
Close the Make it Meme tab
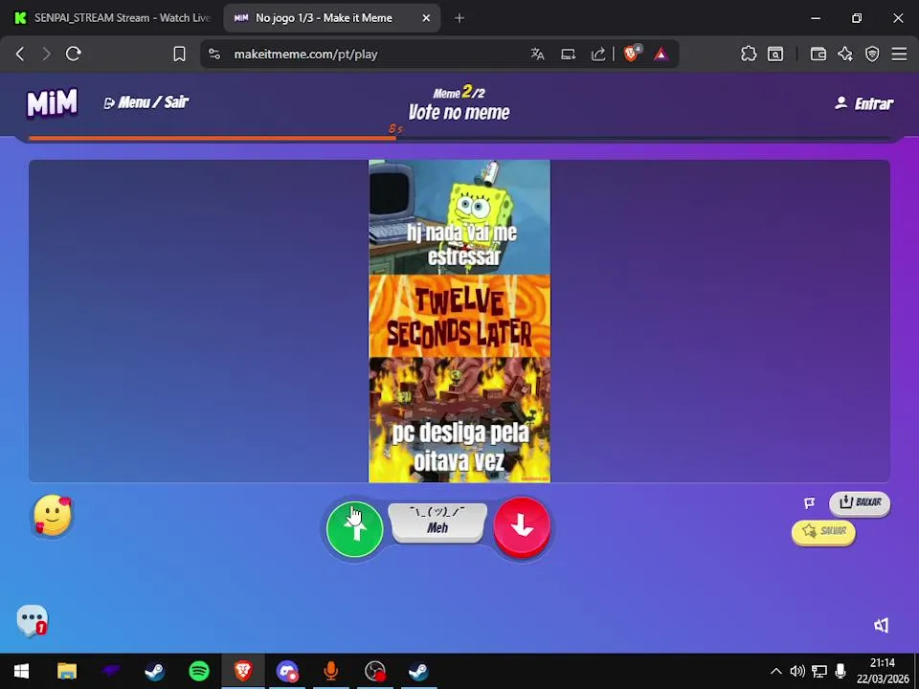(426, 18)
